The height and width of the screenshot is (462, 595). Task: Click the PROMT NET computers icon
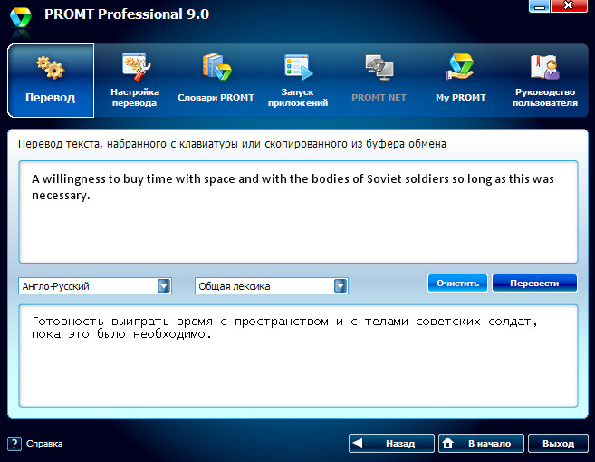pyautogui.click(x=379, y=68)
